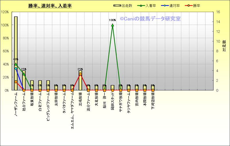Select the blue diamond marker above ノーザンファーム
This screenshot has height=146, width=230.
tap(16, 68)
